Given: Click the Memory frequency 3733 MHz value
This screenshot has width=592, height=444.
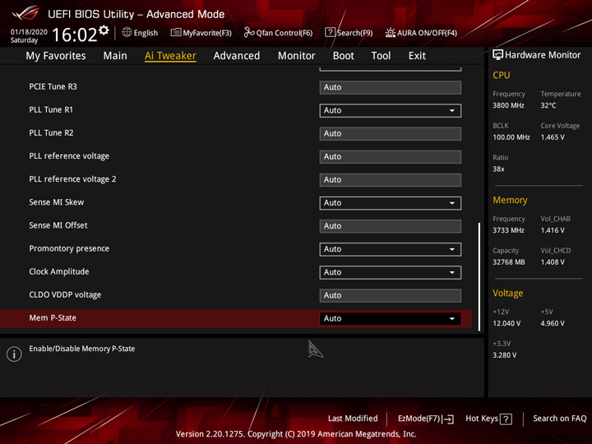Looking at the screenshot, I should point(508,230).
